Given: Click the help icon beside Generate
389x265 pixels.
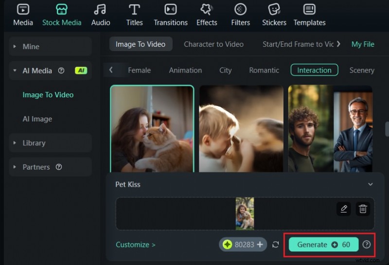Looking at the screenshot, I should 367,245.
